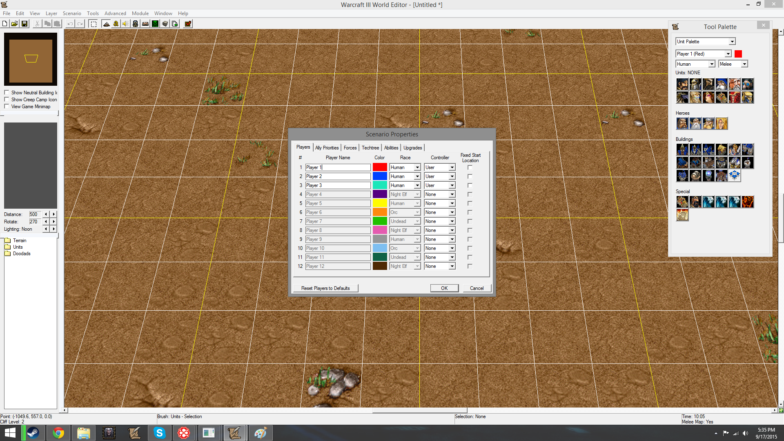Image resolution: width=784 pixels, height=441 pixels.
Task: Check Fixed Start Location for Player 1
Action: pos(470,167)
